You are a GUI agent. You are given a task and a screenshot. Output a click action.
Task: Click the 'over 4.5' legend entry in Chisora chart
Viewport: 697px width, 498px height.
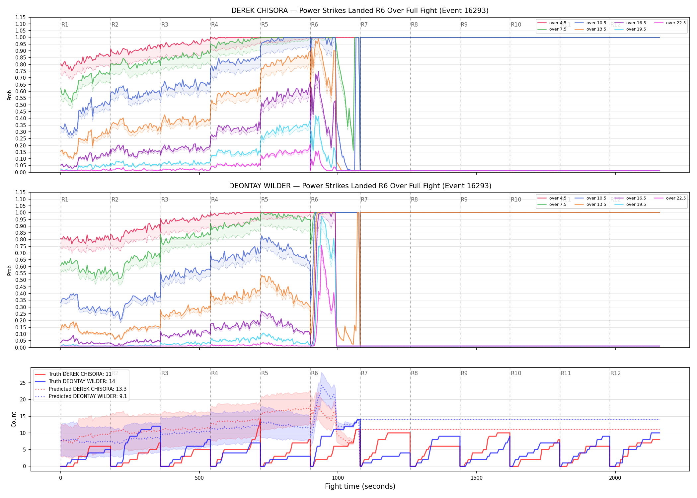pyautogui.click(x=552, y=23)
